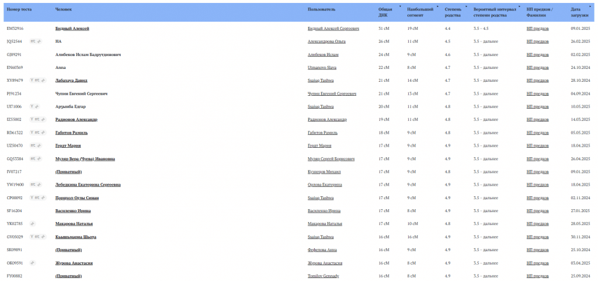Viewport: 598px width, 281px height.
Task: Open НП предков link for row GJ89291
Action: pos(538,54)
